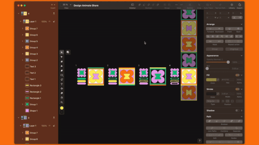Expand Group 7 in layers list

point(23,29)
